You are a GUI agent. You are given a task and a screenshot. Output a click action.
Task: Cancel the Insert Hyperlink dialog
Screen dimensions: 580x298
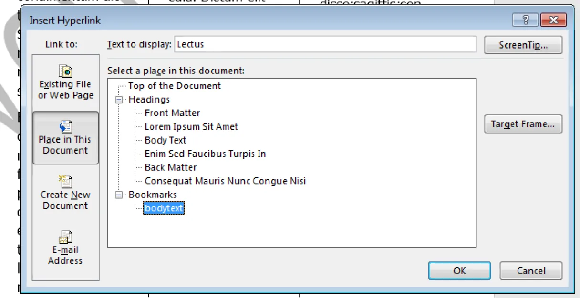(x=530, y=270)
